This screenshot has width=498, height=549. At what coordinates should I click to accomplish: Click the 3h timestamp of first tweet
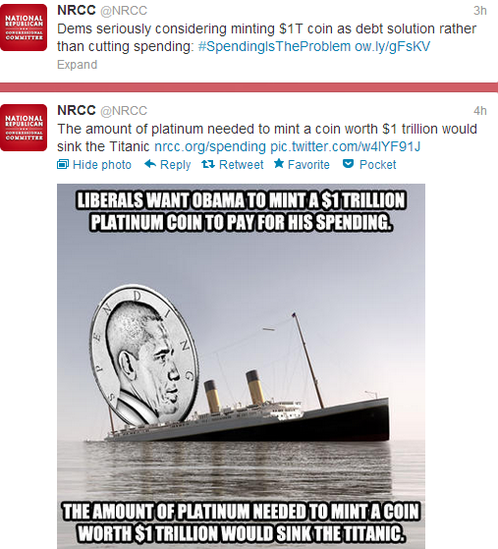tap(479, 11)
